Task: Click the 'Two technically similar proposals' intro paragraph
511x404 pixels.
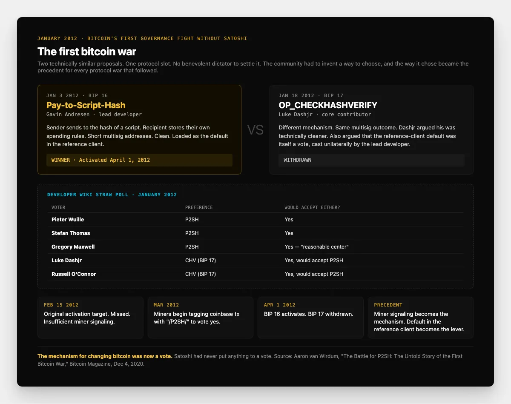Action: click(x=253, y=67)
